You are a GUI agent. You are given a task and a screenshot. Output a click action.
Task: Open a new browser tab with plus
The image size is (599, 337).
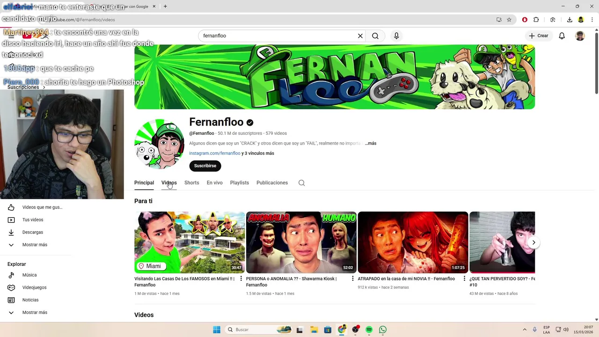(165, 7)
